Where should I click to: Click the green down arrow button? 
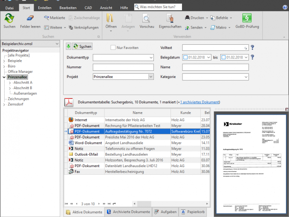click(68, 46)
